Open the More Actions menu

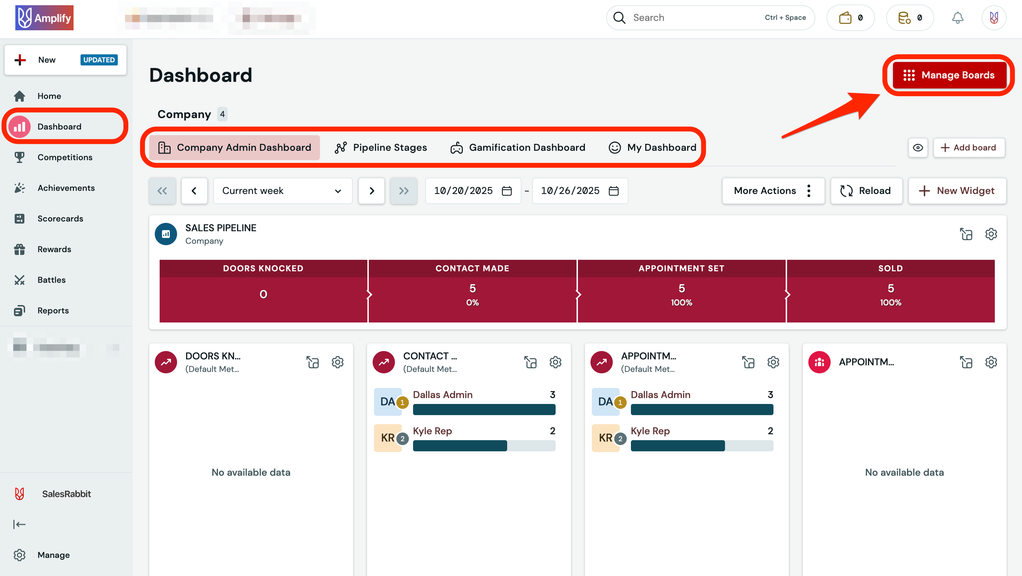click(773, 191)
